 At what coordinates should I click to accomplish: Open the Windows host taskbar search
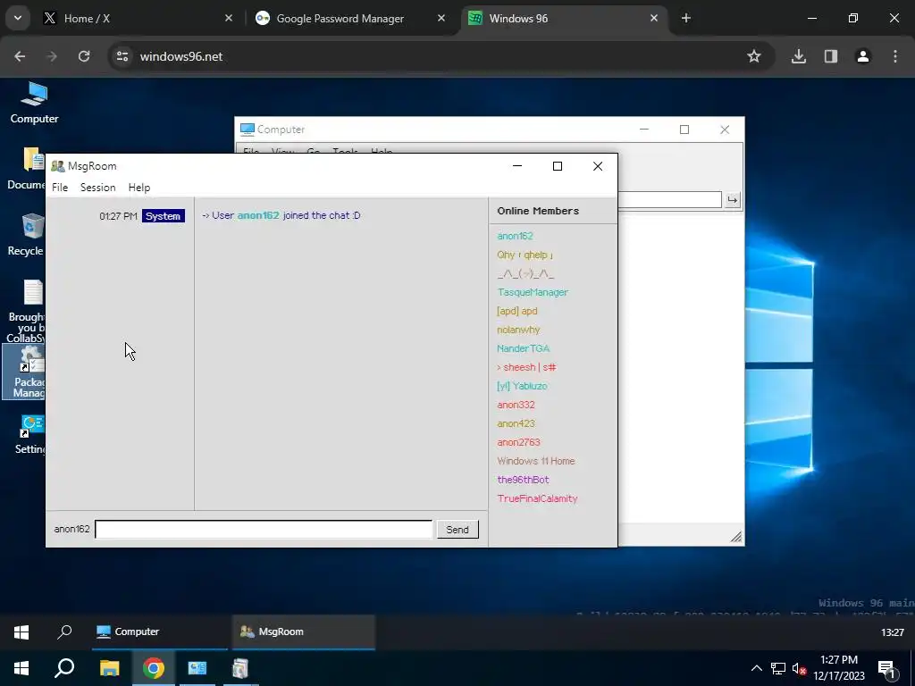point(64,668)
